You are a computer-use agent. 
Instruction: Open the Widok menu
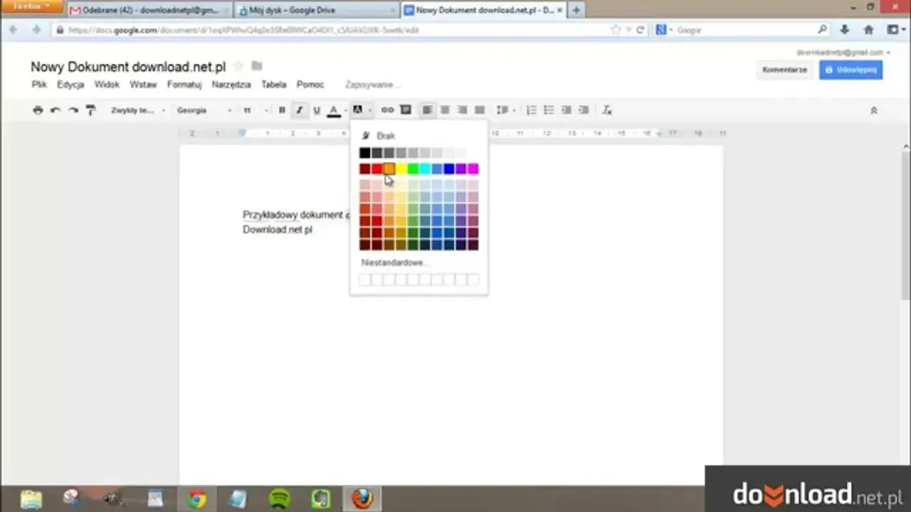click(107, 85)
